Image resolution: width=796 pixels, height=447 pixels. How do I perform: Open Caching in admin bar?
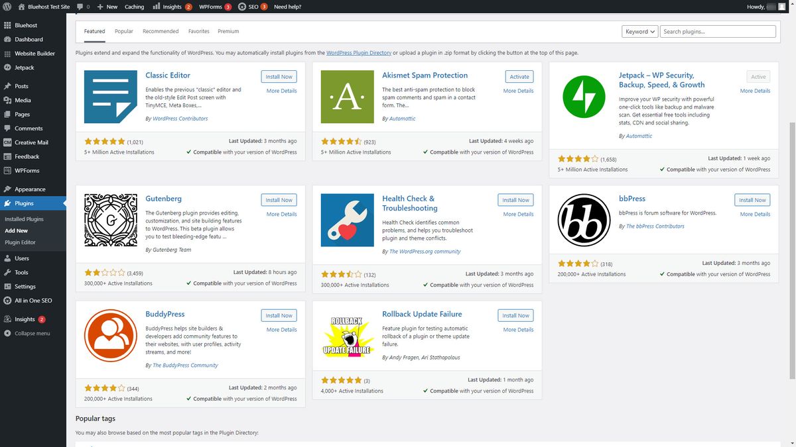(135, 7)
